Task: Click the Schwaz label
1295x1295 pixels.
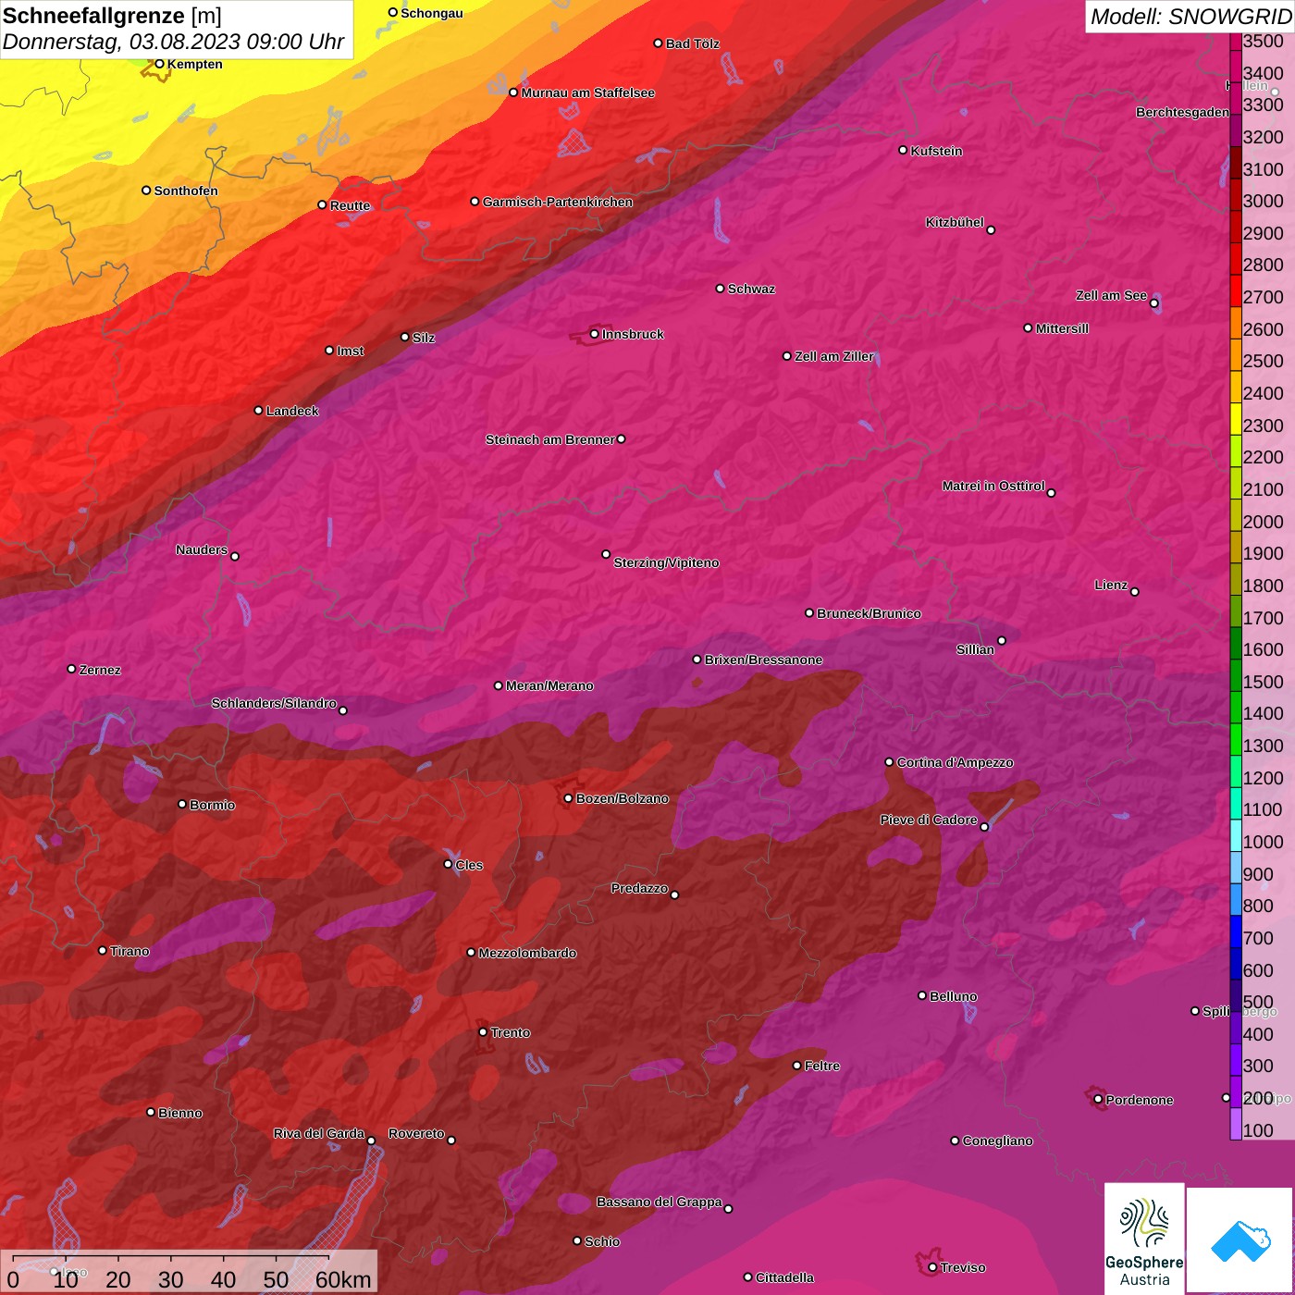Action: tap(751, 289)
